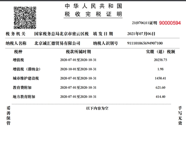Click the column header 实缴（退）税额
Screen dimensions: 186x147
pos(160,52)
